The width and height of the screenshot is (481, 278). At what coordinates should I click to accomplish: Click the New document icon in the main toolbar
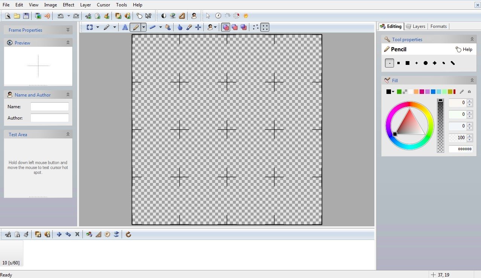8,16
